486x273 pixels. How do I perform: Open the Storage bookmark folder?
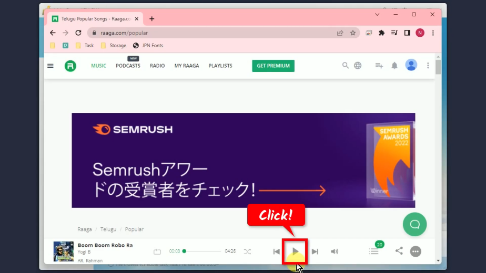point(114,46)
